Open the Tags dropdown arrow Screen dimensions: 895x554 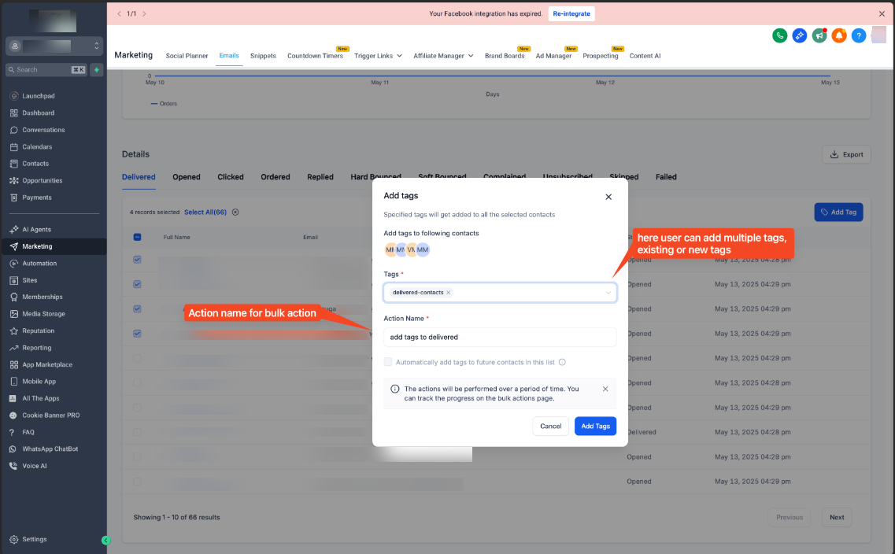pos(608,293)
